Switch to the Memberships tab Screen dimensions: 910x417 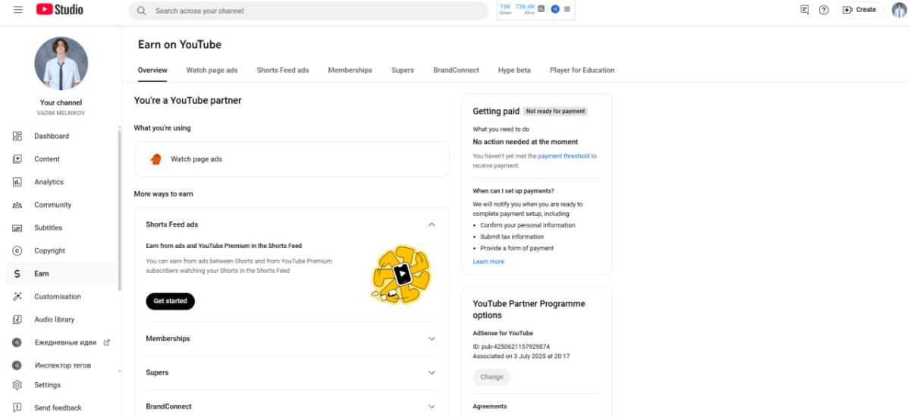[x=350, y=71]
